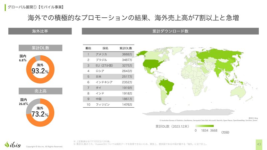The height and width of the screenshot is (150, 267).
Task: Click the 1861万 download value
Action: (x=127, y=99)
